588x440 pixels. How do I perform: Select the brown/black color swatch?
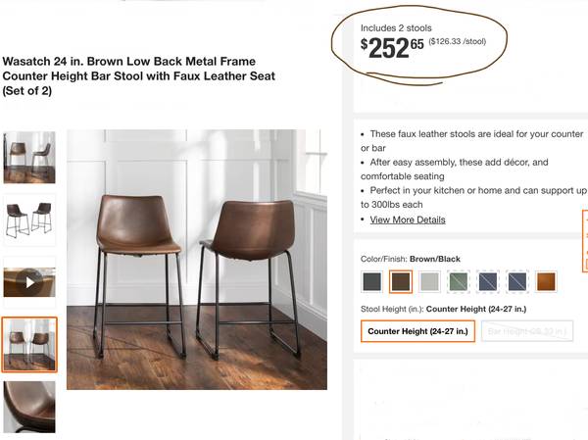[x=401, y=281]
